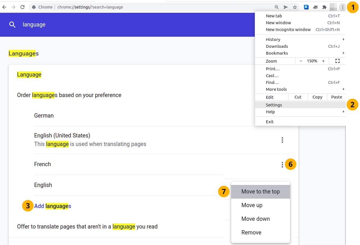
Task: Select Remove from the language menu
Action: click(251, 232)
